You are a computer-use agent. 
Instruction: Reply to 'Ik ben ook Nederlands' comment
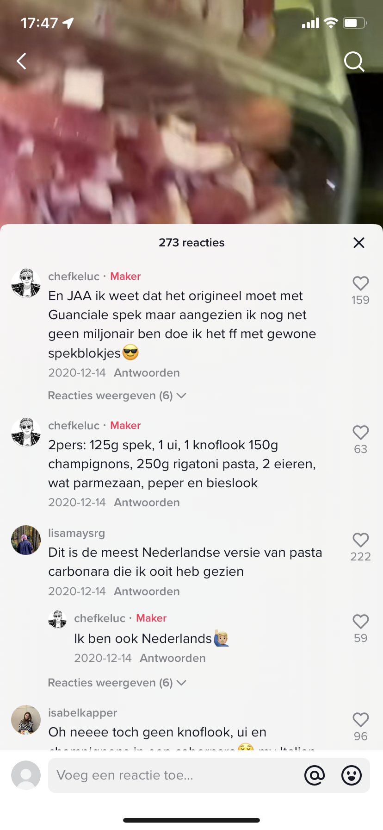(173, 658)
